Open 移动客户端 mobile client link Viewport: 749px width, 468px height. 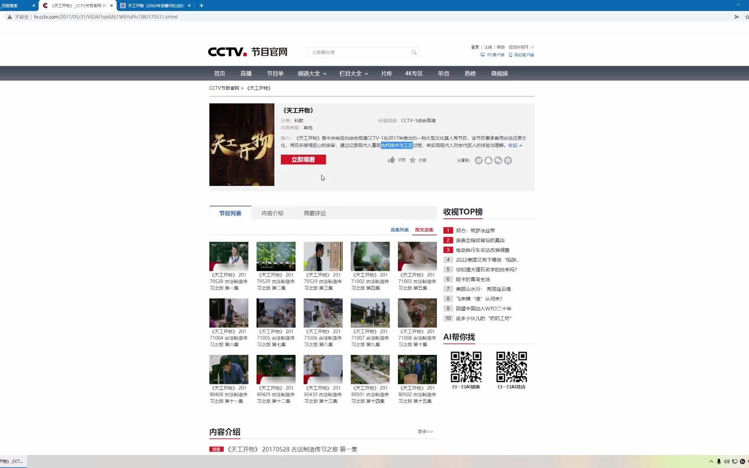pos(521,55)
